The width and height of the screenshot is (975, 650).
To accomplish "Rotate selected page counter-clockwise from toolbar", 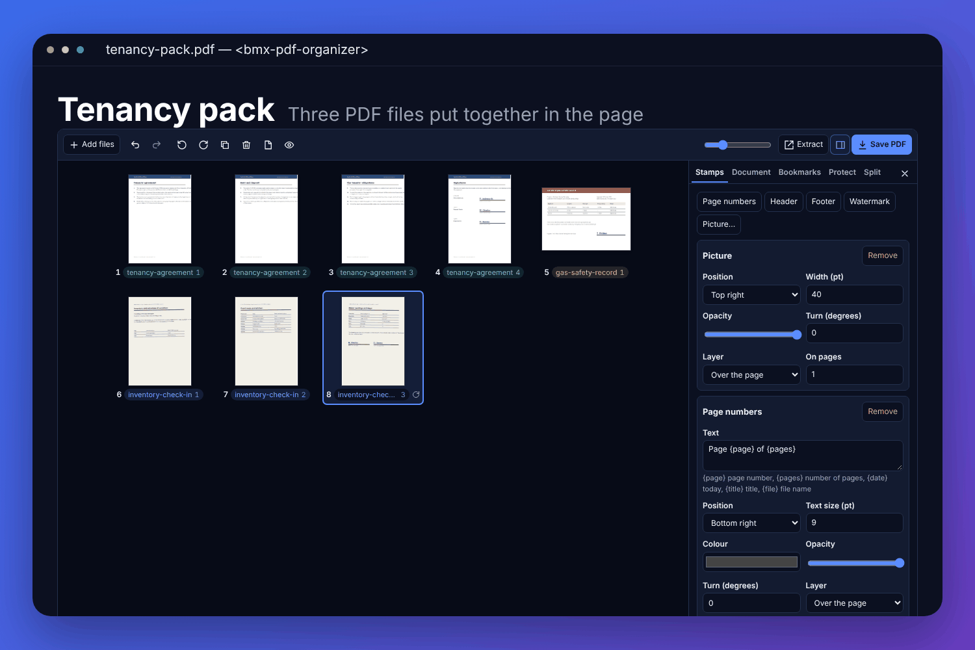I will [x=182, y=145].
